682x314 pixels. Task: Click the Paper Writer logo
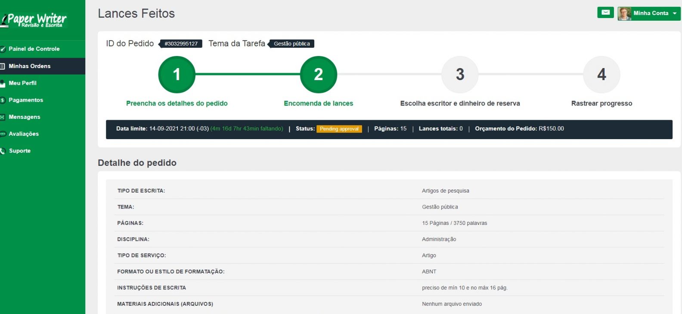click(34, 20)
